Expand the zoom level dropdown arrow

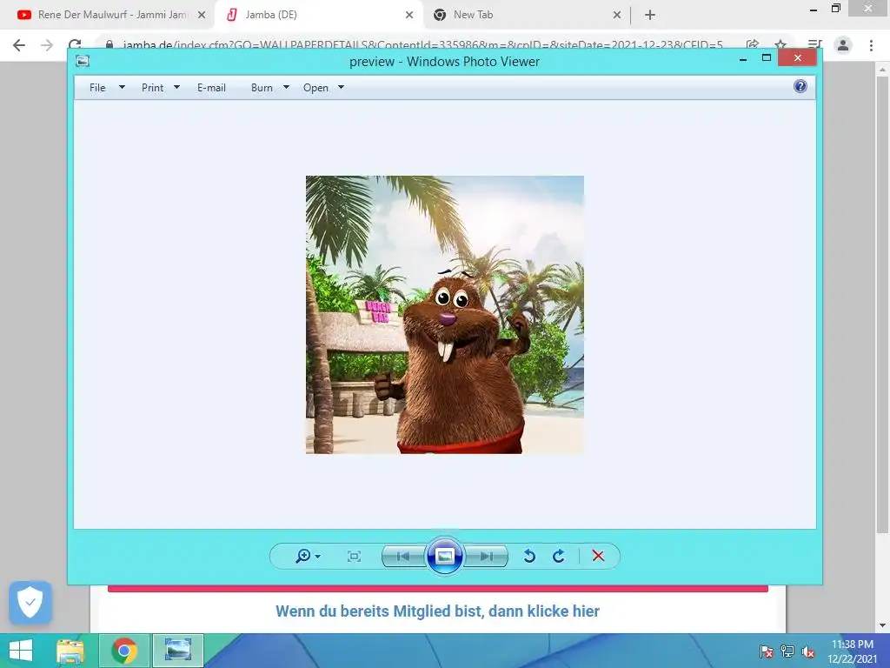point(318,557)
